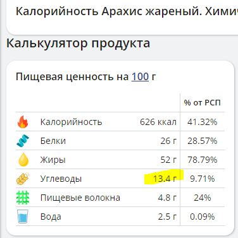Select the Белки row label

point(53,141)
